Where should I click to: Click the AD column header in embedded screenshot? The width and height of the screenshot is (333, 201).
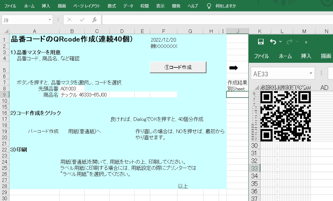[324, 88]
